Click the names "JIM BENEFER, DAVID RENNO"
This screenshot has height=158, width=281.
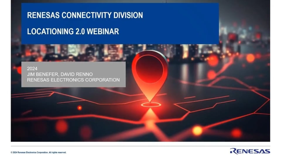60,74
